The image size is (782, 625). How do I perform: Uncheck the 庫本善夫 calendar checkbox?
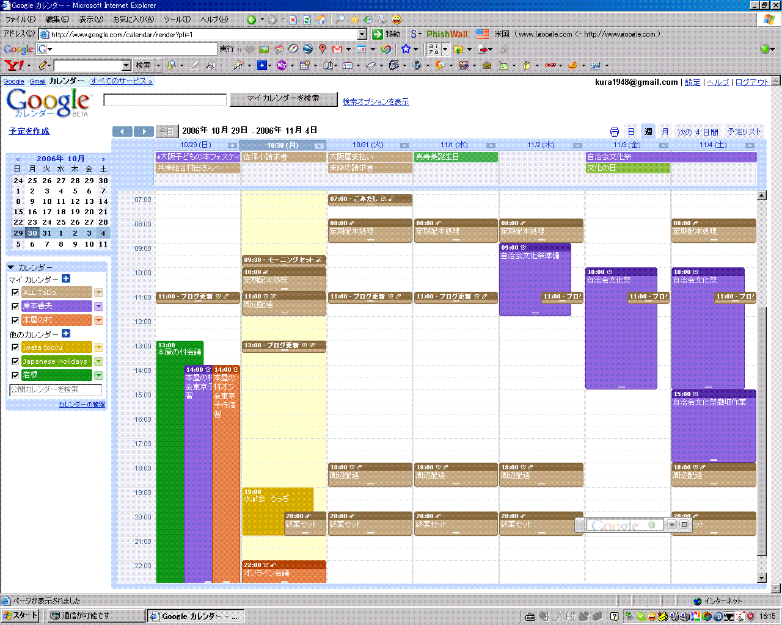[x=15, y=306]
